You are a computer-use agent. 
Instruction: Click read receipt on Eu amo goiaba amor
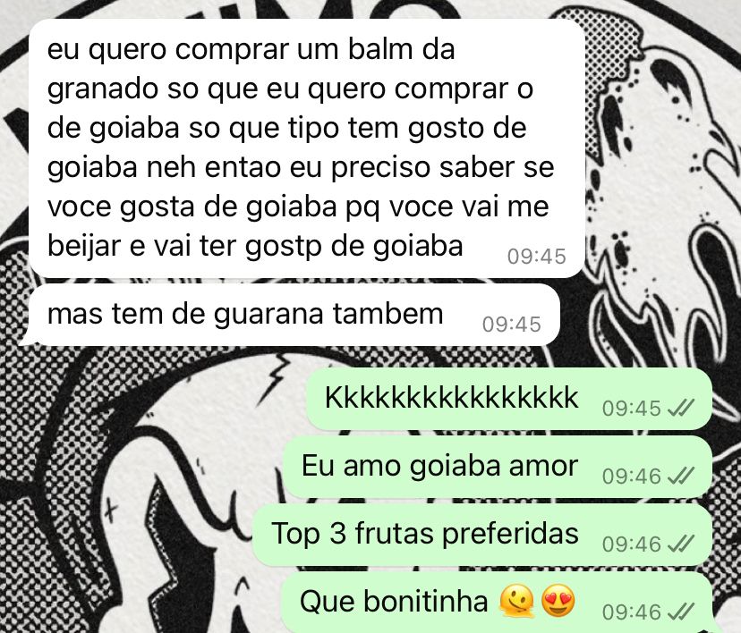pos(680,476)
